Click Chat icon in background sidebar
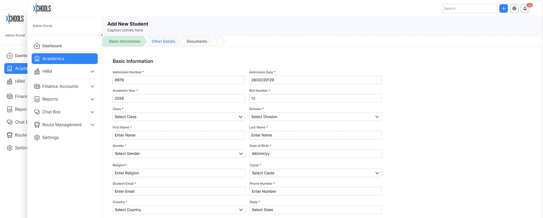Viewport: 543px width, 218px height. tap(10, 122)
